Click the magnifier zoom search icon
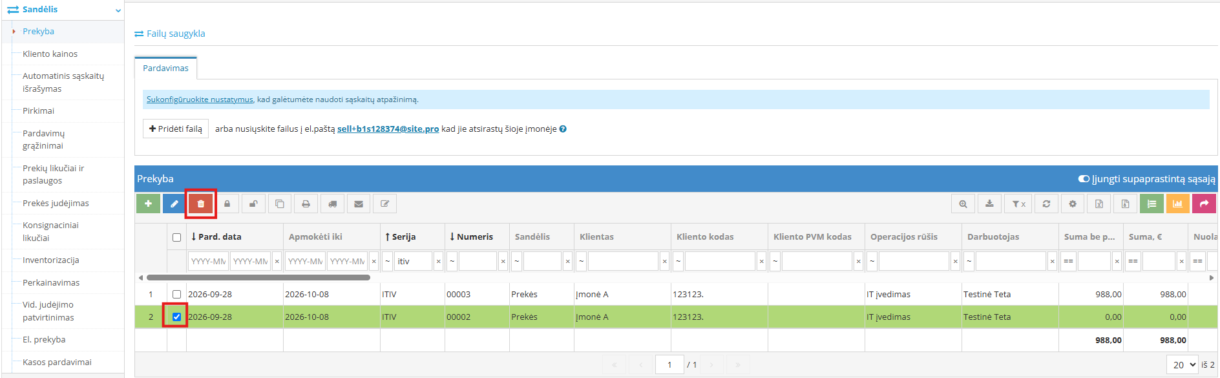Viewport: 1220px width, 378px height. 963,204
